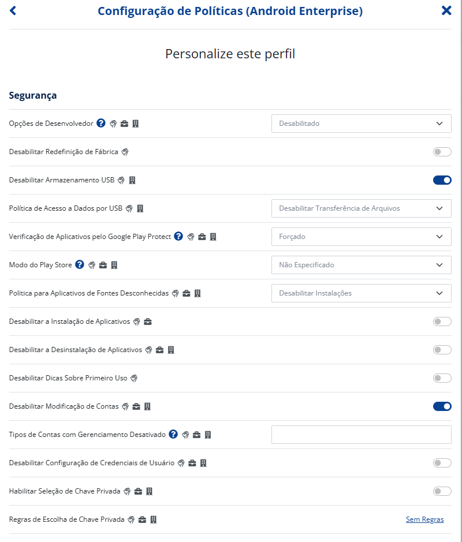Click building icon next to Desabilitar Armazenamento USB
462x542 pixels.
tap(132, 180)
